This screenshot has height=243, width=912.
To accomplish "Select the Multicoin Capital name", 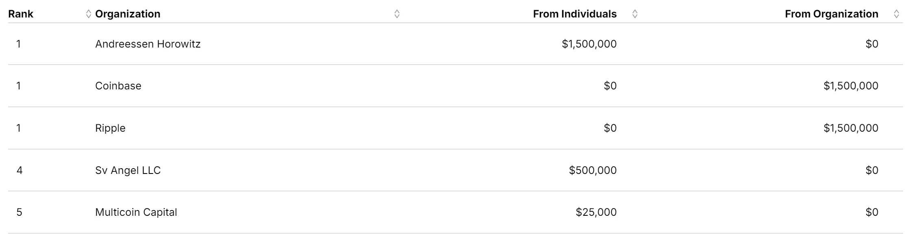I will coord(136,212).
